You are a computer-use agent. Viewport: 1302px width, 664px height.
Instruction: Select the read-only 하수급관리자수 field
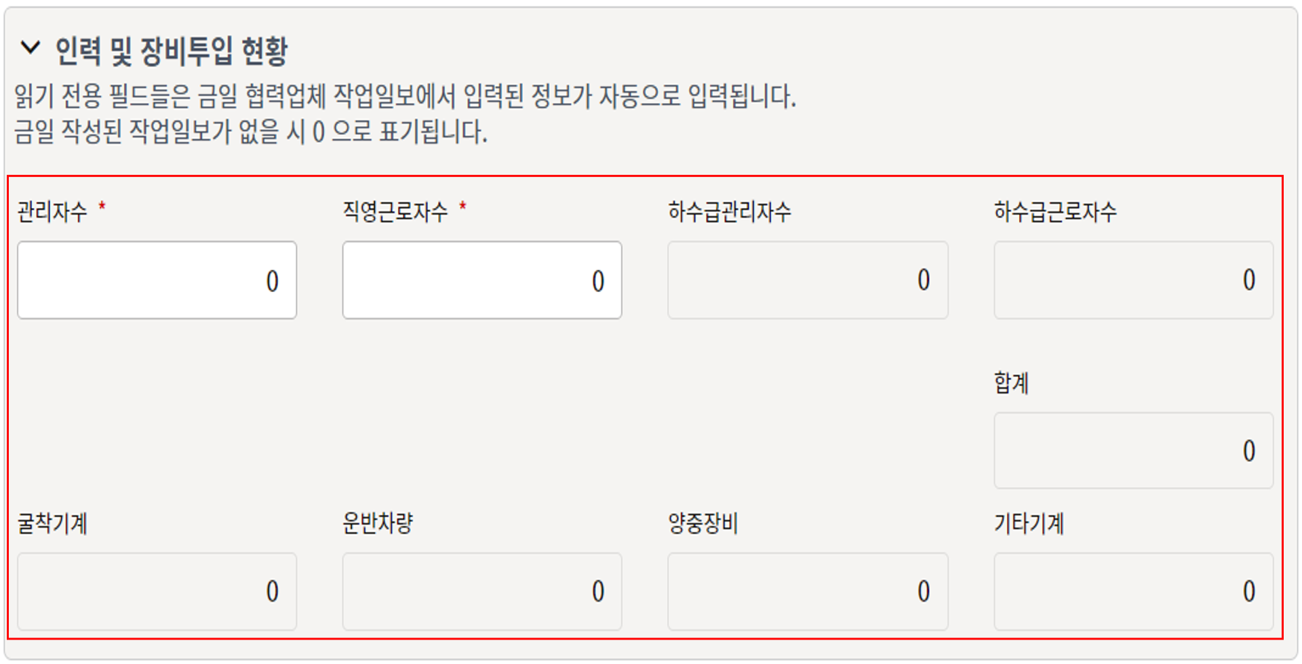point(808,280)
